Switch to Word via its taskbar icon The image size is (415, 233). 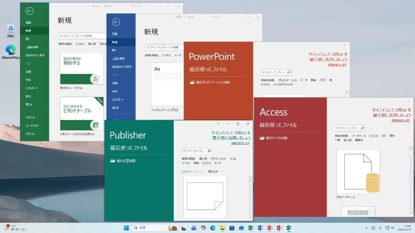261,228
